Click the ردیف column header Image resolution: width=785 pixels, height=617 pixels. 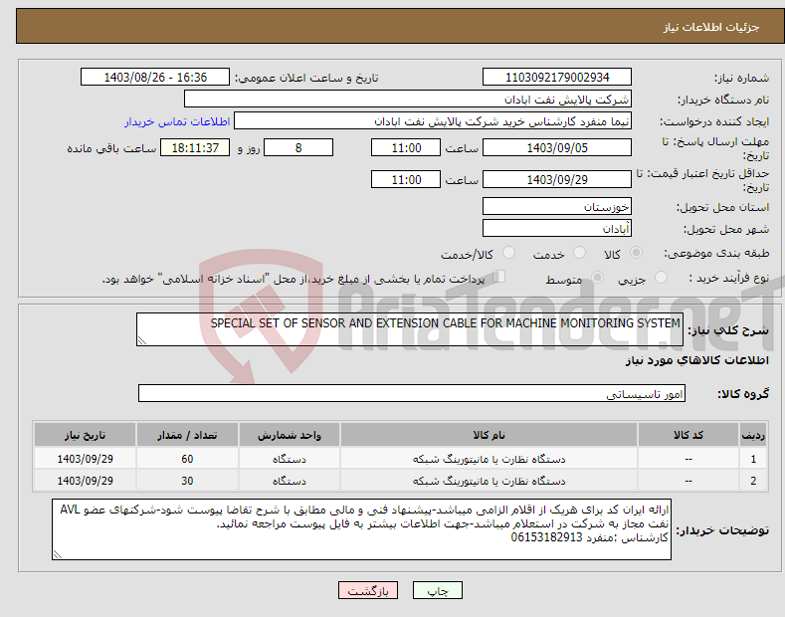pyautogui.click(x=753, y=435)
